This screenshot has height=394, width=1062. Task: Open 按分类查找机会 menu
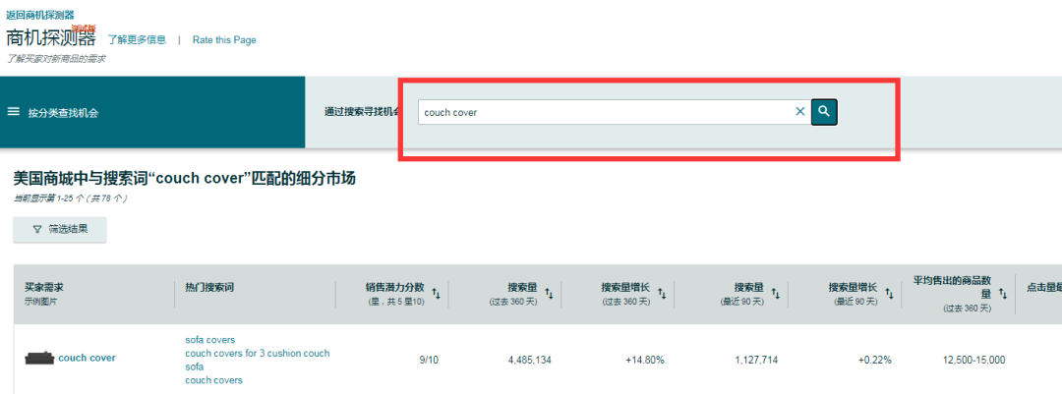coord(63,113)
